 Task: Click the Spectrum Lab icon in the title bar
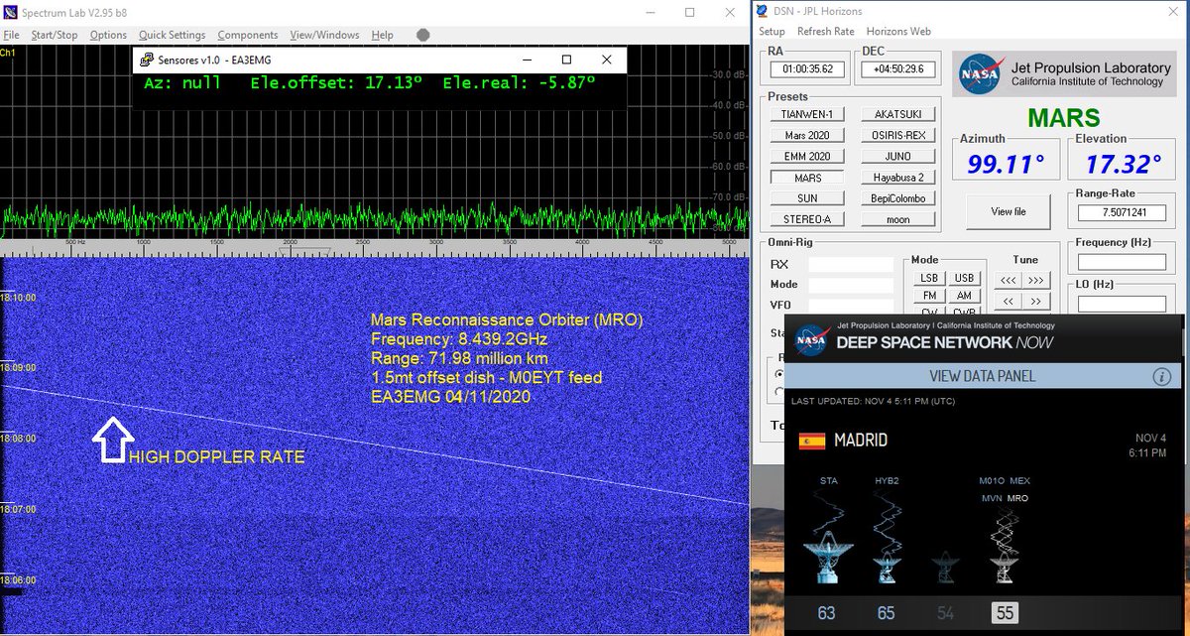10,12
